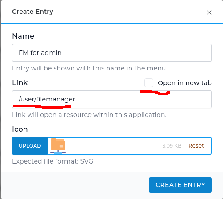Click the empty footer area beside CREATE ENTRY
The width and height of the screenshot is (223, 199).
point(75,185)
